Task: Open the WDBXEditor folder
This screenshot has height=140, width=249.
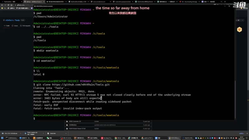Action: [73, 125]
